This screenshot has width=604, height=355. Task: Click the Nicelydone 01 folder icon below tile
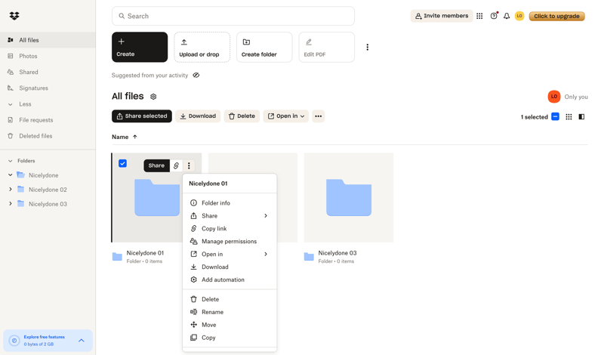tap(117, 257)
